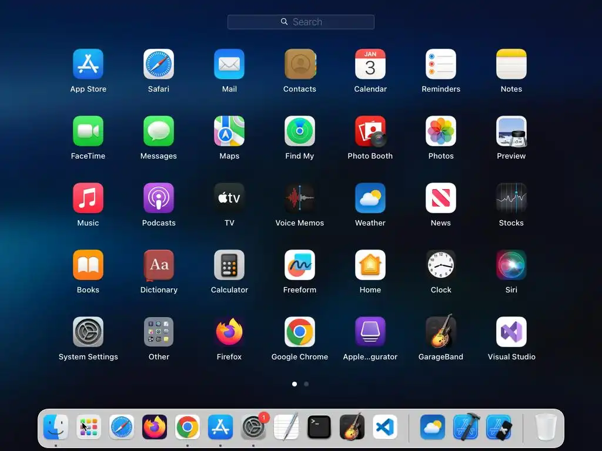Open Weather from the Dock
Viewport: 602px width, 451px height.
(433, 427)
